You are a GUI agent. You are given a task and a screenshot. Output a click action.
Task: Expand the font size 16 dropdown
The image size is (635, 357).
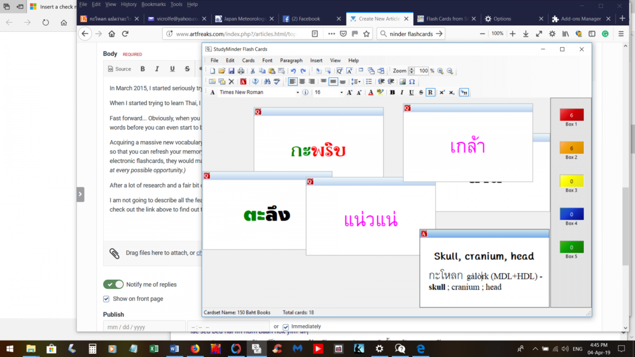tap(341, 93)
